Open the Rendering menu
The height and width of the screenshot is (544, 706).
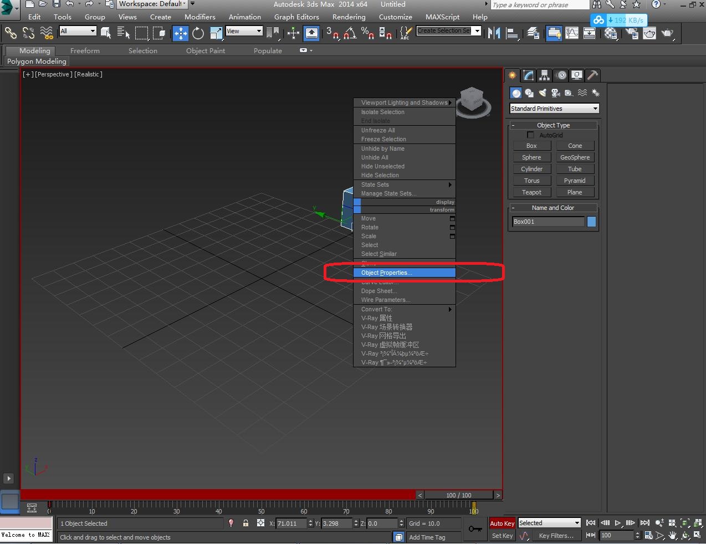349,17
